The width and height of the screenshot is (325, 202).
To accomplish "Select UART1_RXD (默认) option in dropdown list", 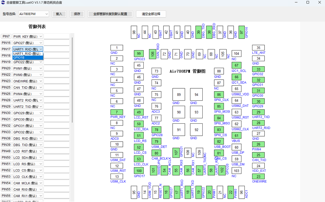I will [28, 54].
